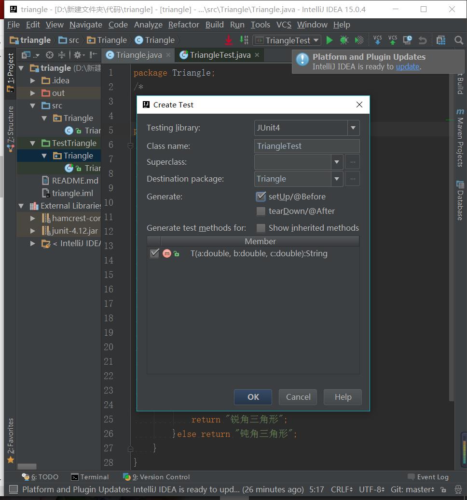Browse for Superclass with ellipsis button

[352, 162]
